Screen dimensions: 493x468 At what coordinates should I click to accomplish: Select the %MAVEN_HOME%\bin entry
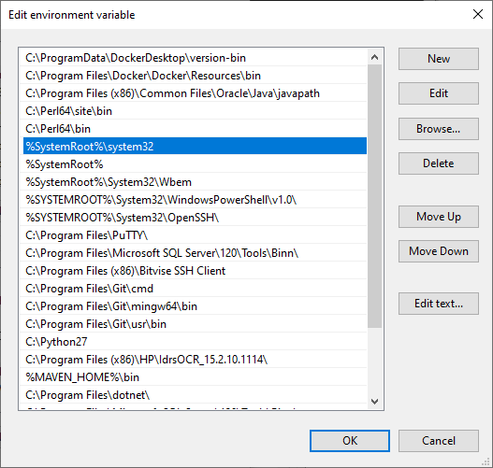[194, 377]
